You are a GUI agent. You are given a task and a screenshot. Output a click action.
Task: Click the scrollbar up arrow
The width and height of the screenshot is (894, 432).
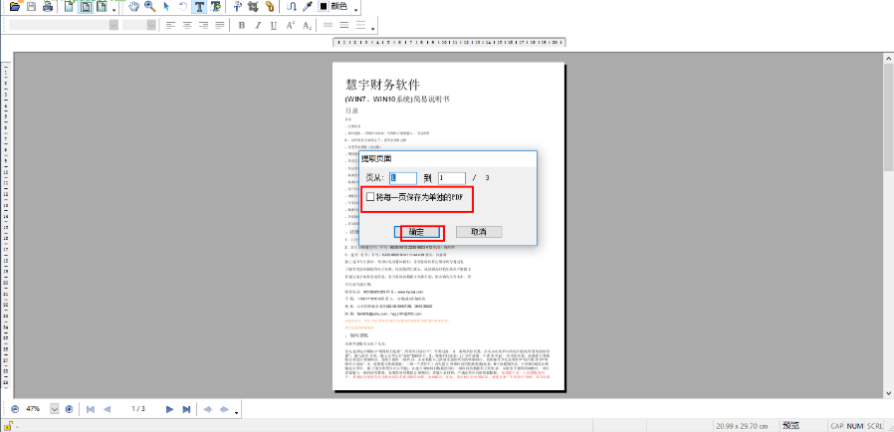pyautogui.click(x=888, y=58)
